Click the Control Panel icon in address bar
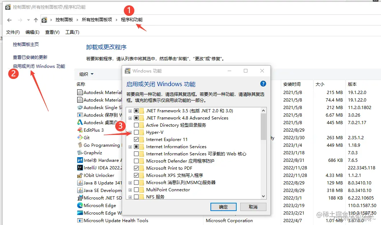The image size is (381, 225). coord(44,20)
